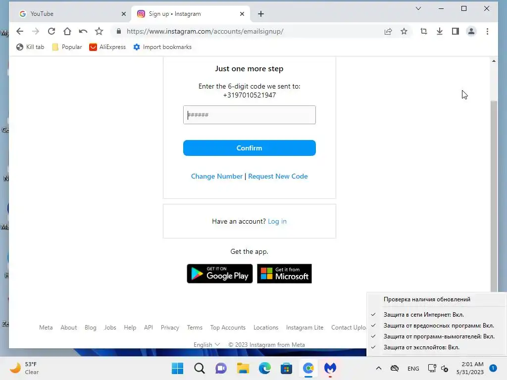
Task: Show hidden system tray icons
Action: point(379,368)
